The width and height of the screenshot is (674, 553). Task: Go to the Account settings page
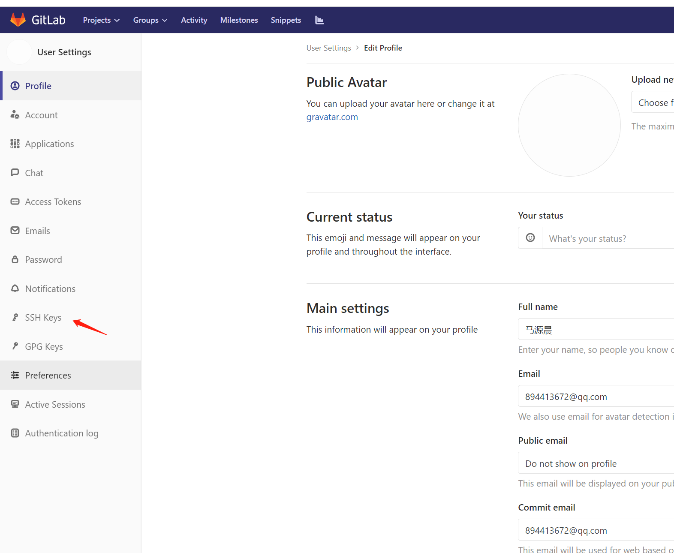coord(71,115)
